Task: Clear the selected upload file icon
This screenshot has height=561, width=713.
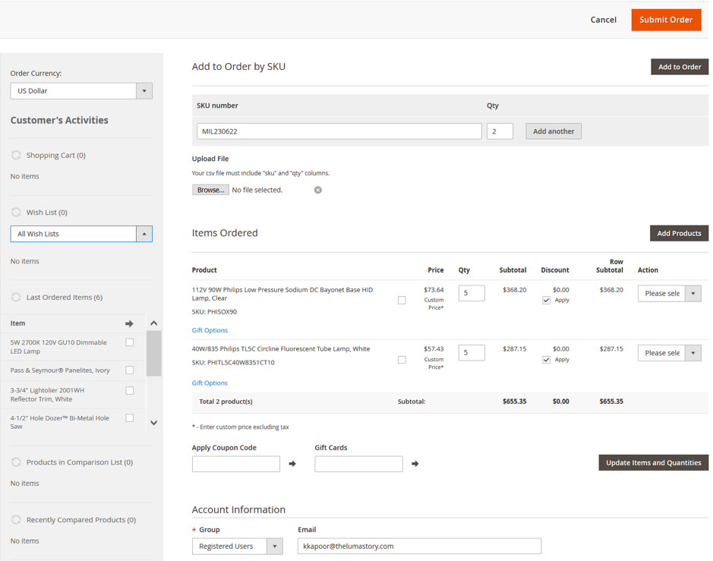Action: pyautogui.click(x=318, y=190)
